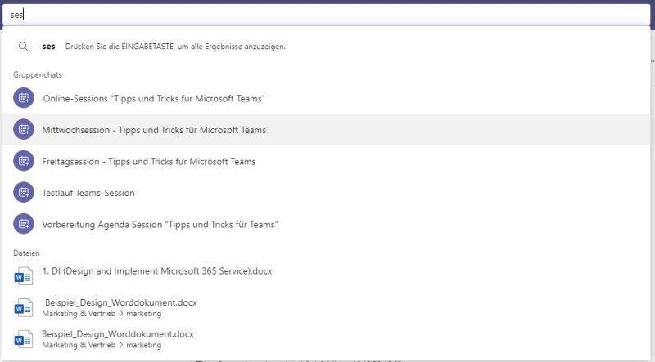This screenshot has height=362, width=655.
Task: Click Word icon of DI Microsoft 365 Service file
Action: pyautogui.click(x=24, y=276)
